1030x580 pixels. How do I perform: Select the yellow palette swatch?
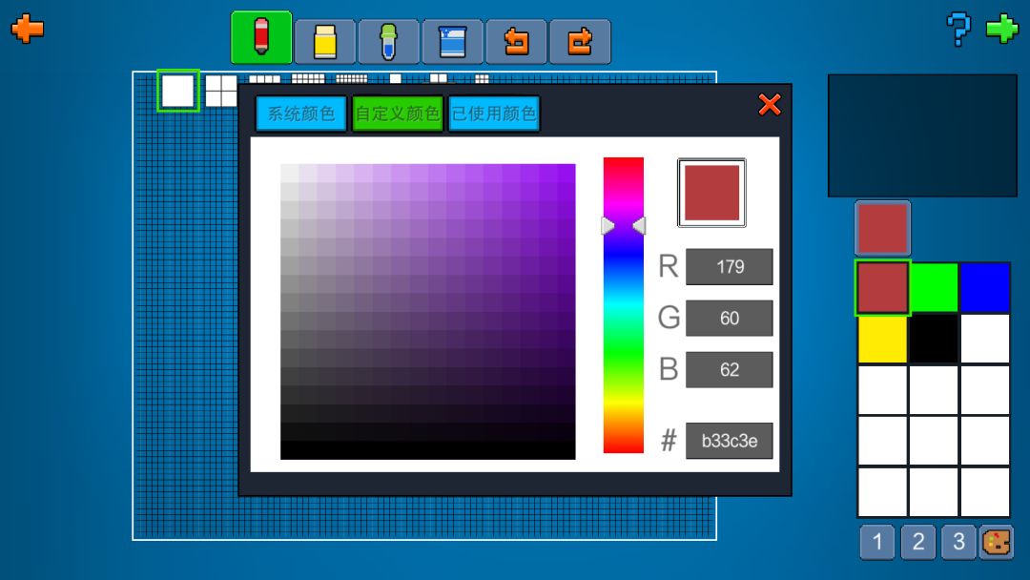[x=883, y=339]
